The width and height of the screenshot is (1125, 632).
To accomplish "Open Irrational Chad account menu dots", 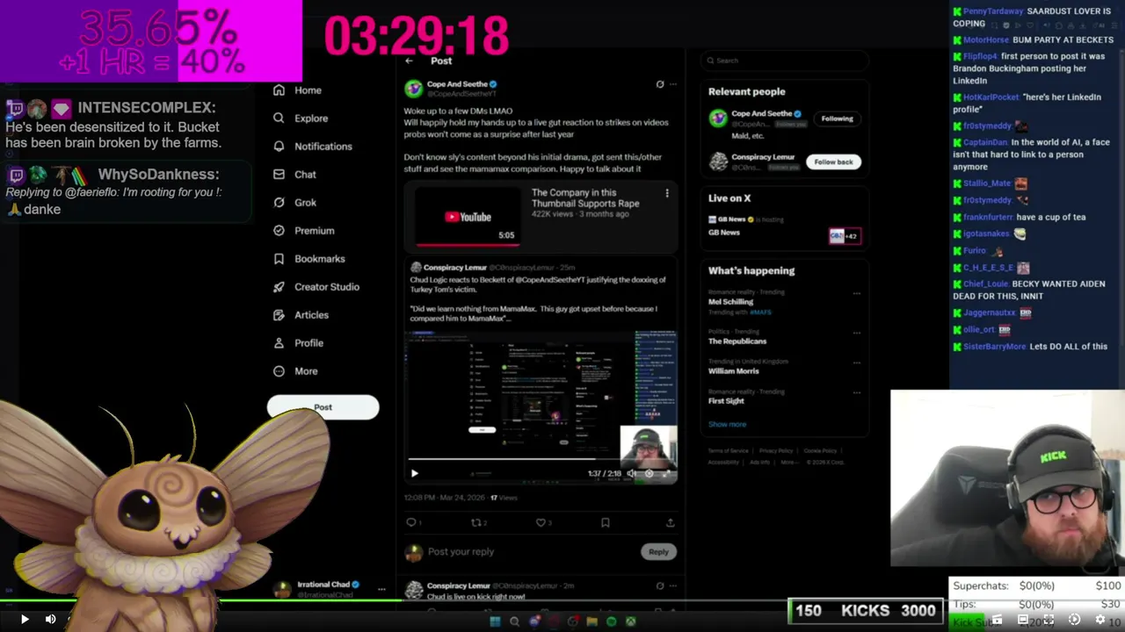I will [381, 589].
